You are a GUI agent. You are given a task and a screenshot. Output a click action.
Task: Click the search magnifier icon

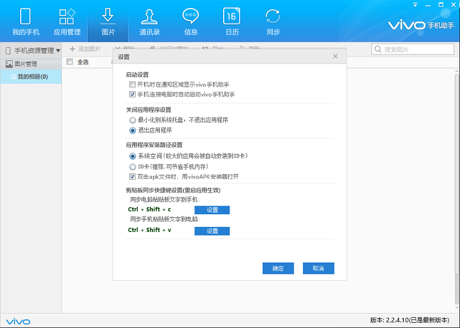click(x=378, y=49)
